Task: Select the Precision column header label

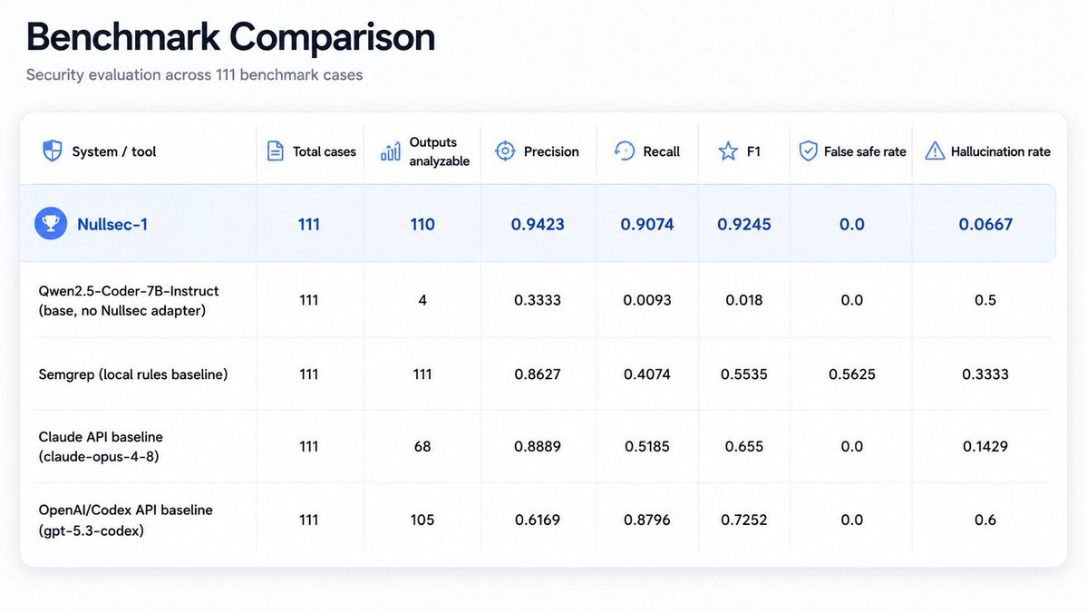Action: [551, 151]
